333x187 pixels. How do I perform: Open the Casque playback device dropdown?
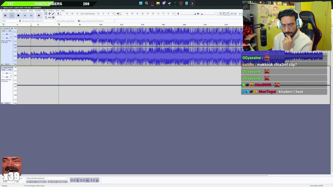(x=98, y=21)
